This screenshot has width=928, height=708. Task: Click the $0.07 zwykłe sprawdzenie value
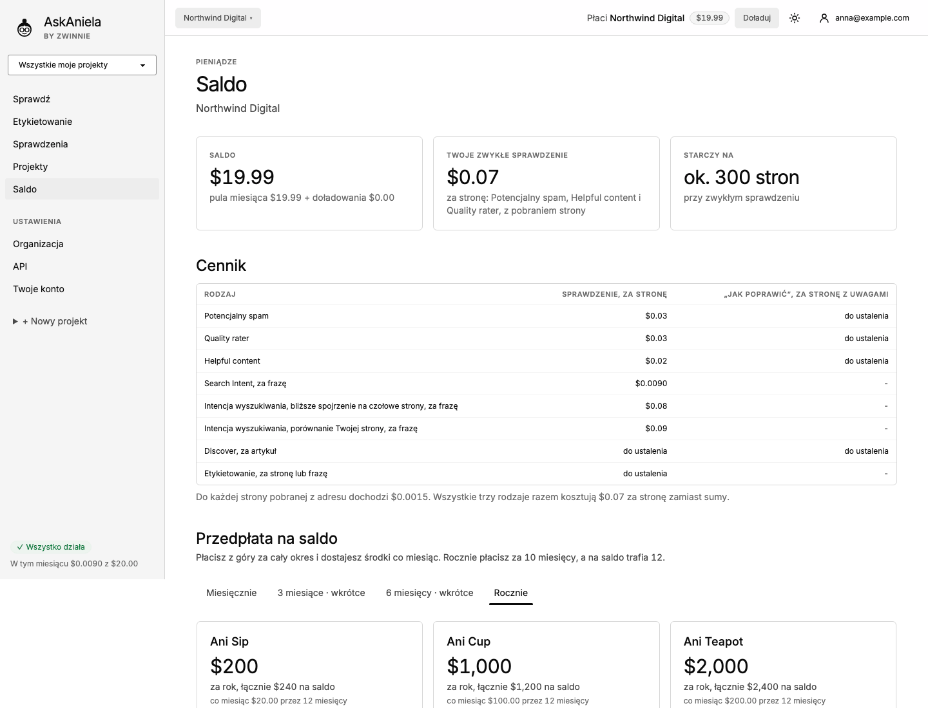tap(473, 177)
